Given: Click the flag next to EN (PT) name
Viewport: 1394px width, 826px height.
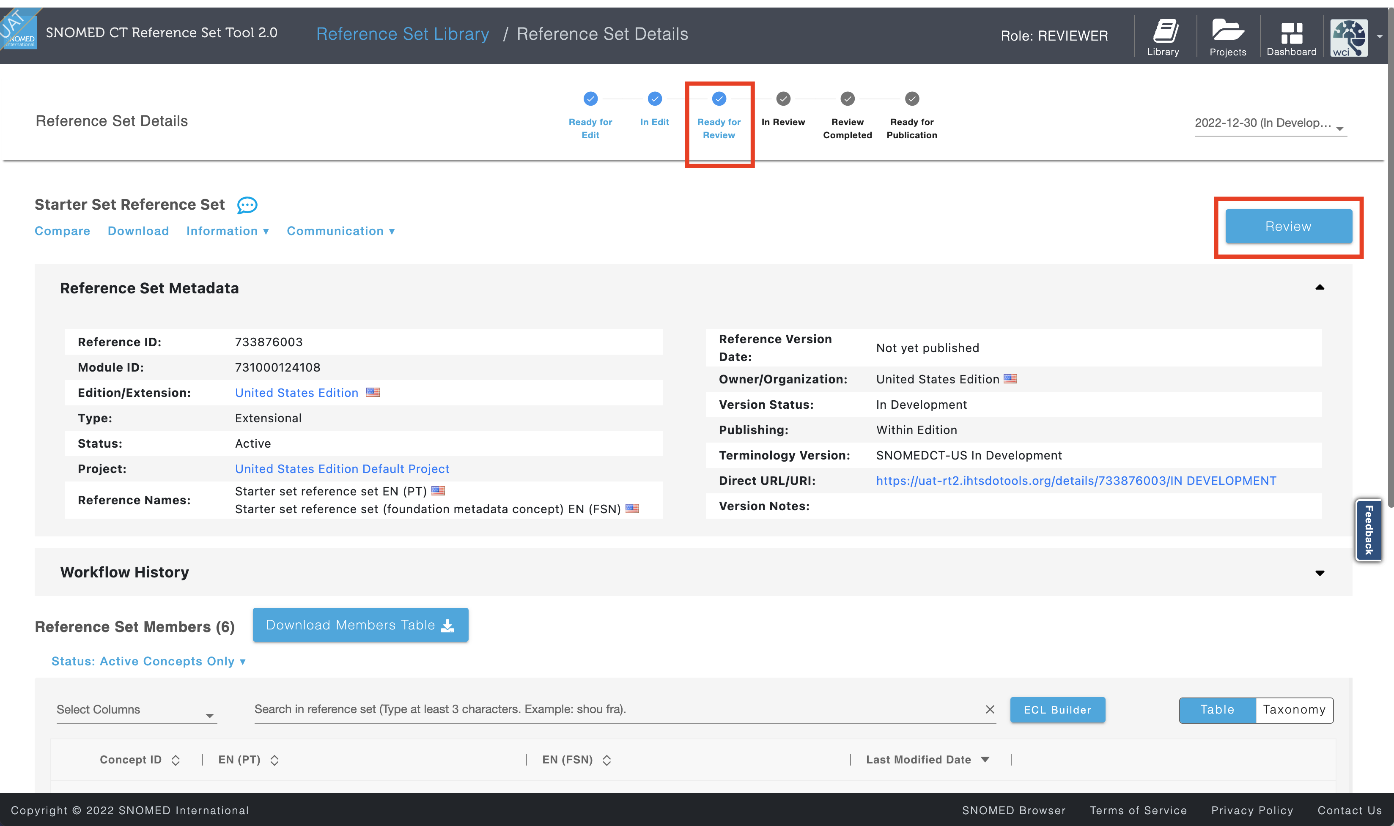Looking at the screenshot, I should (438, 491).
